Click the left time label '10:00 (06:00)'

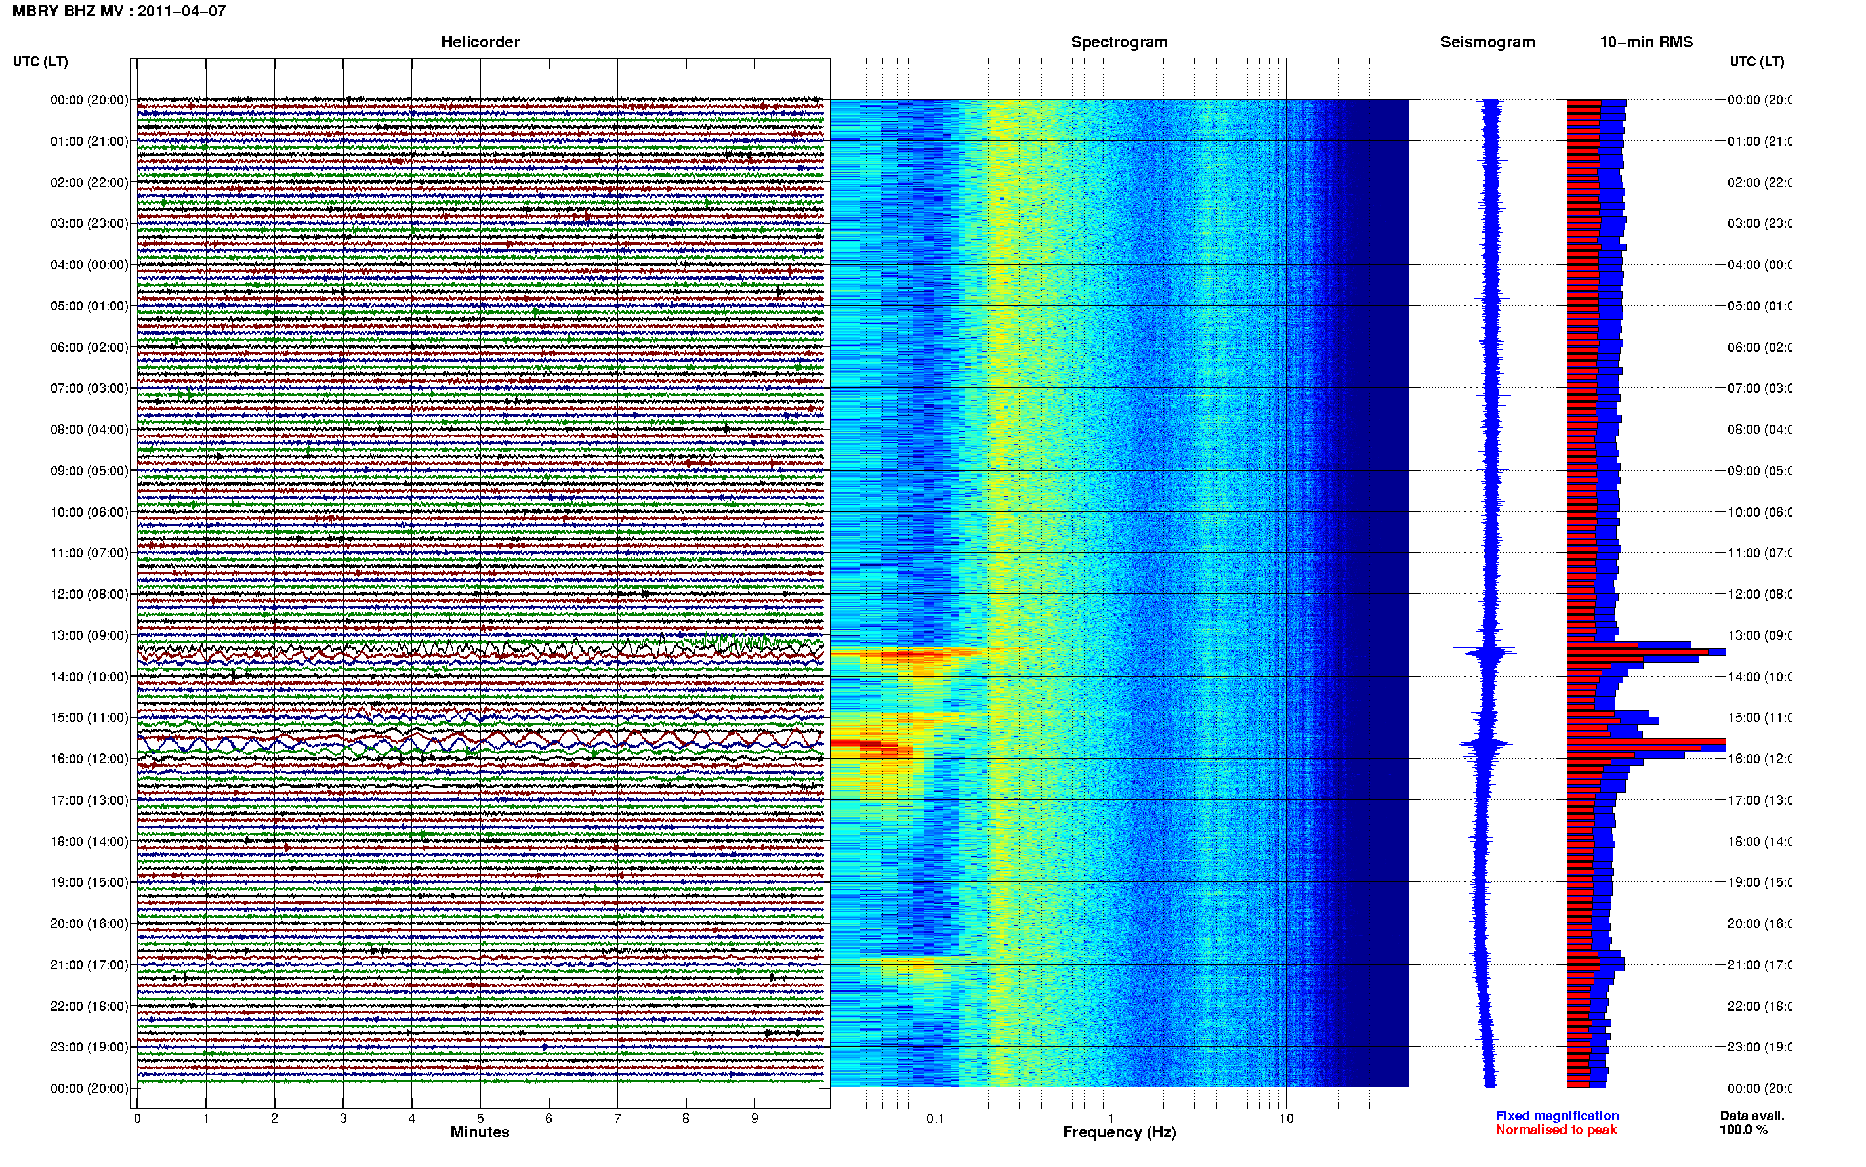coord(89,512)
